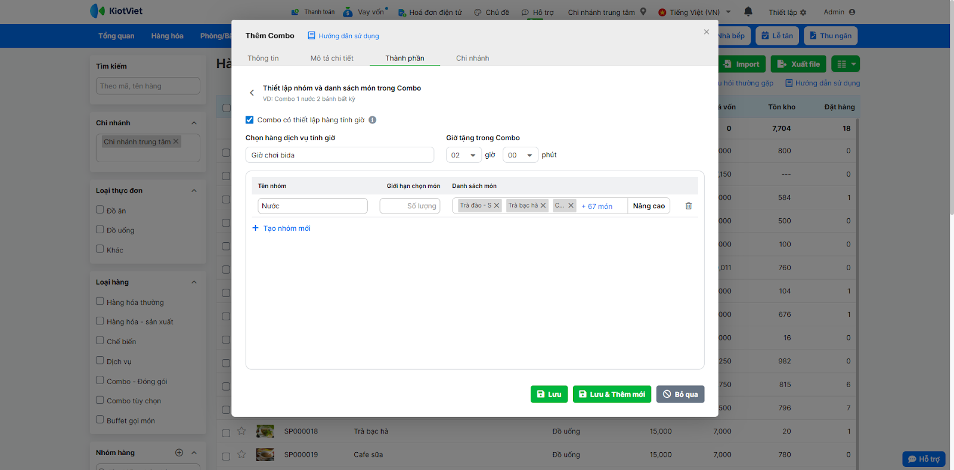Select the Thành phần tab
Screen dimensions: 954x470
405,58
